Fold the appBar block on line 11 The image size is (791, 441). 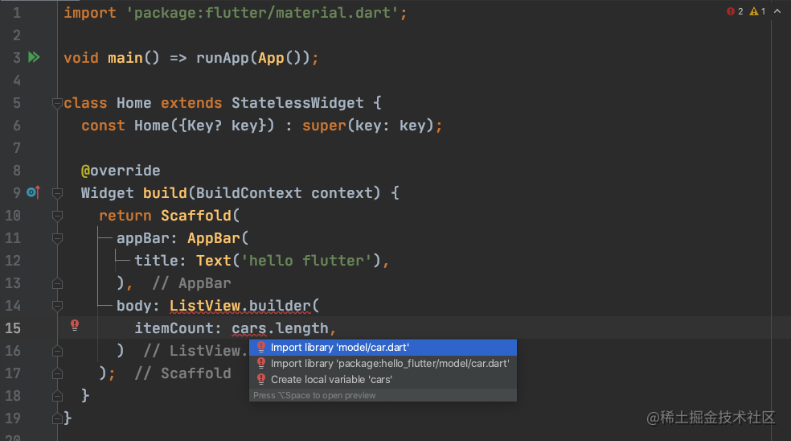pyautogui.click(x=57, y=238)
